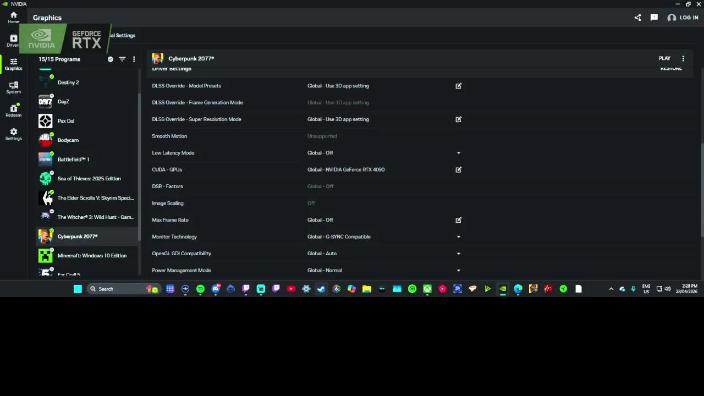Viewport: 704px width, 396px height.
Task: Select Pax Dei in program list
Action: pos(87,121)
